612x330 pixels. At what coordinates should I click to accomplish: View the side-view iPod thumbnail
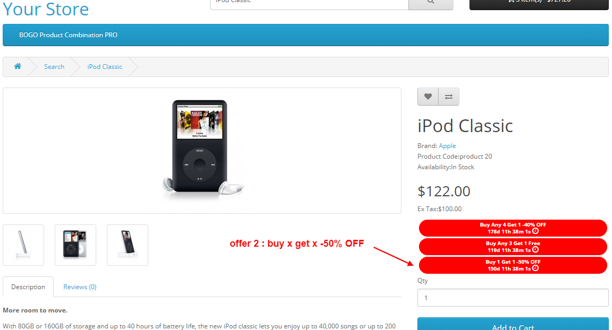click(23, 245)
